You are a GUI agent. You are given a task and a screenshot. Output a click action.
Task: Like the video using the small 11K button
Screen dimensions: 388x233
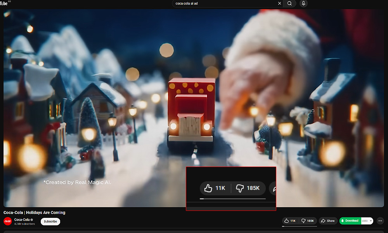pyautogui.click(x=290, y=221)
